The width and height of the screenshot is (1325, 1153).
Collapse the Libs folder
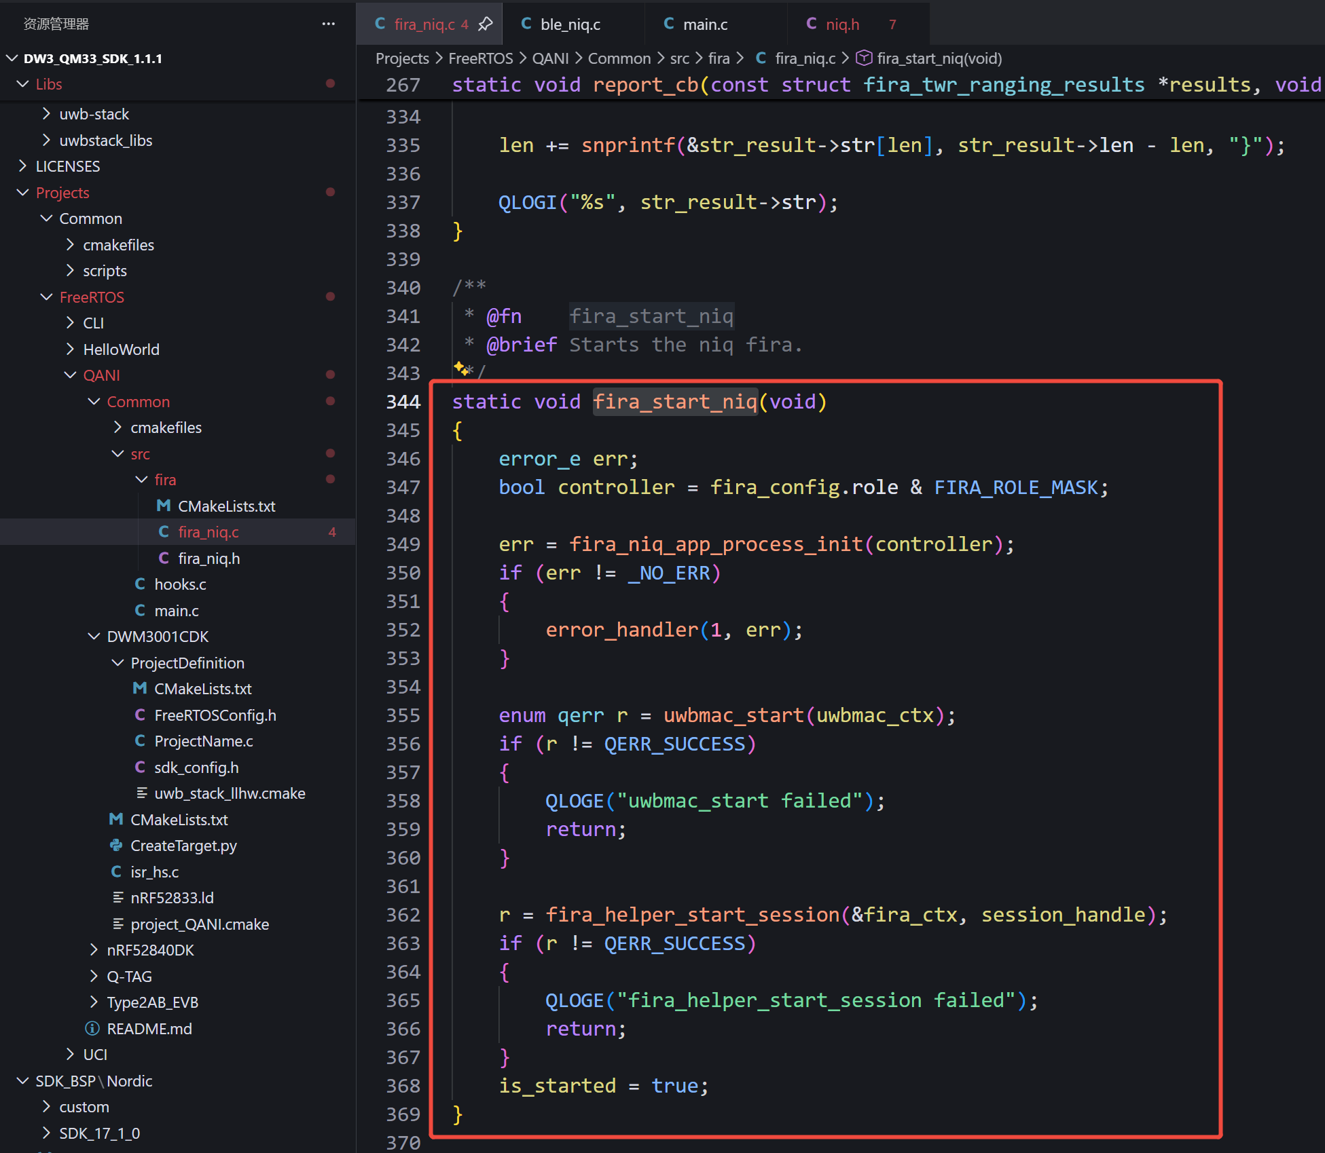(x=48, y=84)
